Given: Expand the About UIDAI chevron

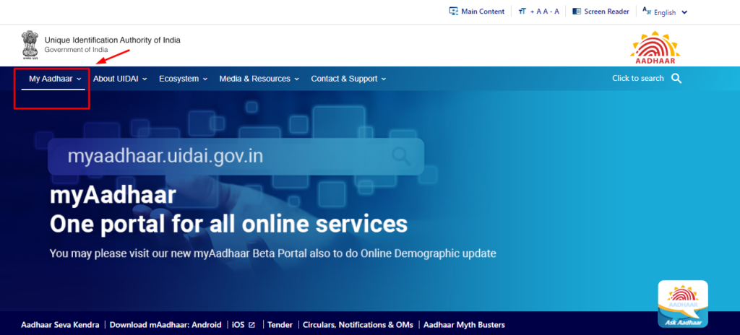Looking at the screenshot, I should pos(145,79).
